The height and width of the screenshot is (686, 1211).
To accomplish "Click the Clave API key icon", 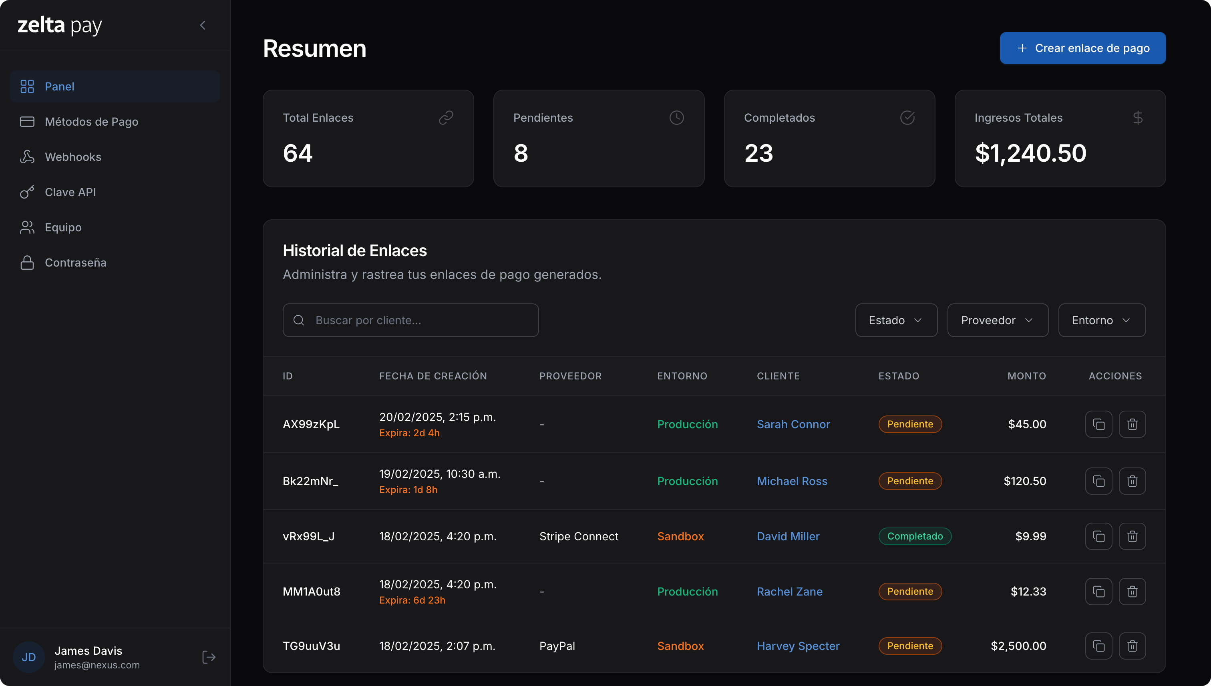I will click(27, 192).
